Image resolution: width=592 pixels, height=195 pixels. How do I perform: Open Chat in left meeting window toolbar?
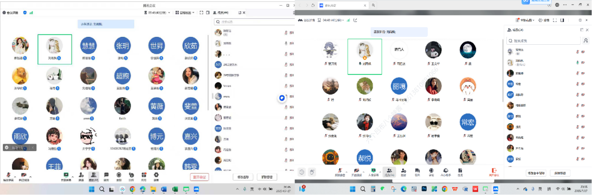[x=106, y=175]
